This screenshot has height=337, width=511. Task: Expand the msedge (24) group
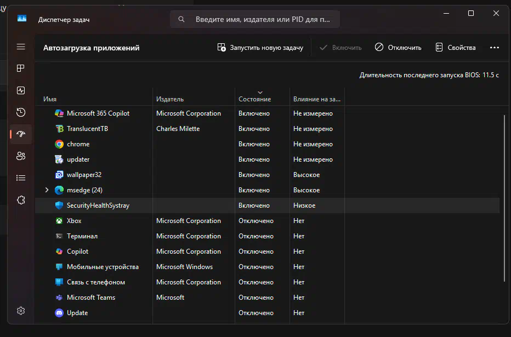(47, 190)
